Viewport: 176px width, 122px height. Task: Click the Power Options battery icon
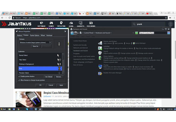coord(100,58)
